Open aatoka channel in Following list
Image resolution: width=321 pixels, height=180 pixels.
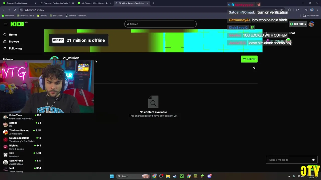click(22, 124)
